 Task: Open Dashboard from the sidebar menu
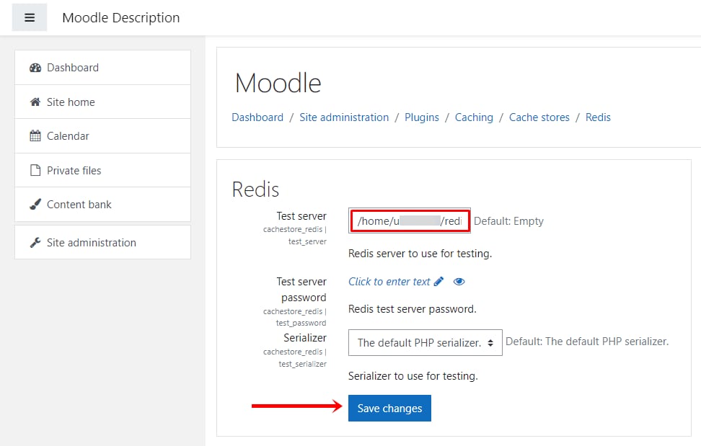pyautogui.click(x=103, y=68)
